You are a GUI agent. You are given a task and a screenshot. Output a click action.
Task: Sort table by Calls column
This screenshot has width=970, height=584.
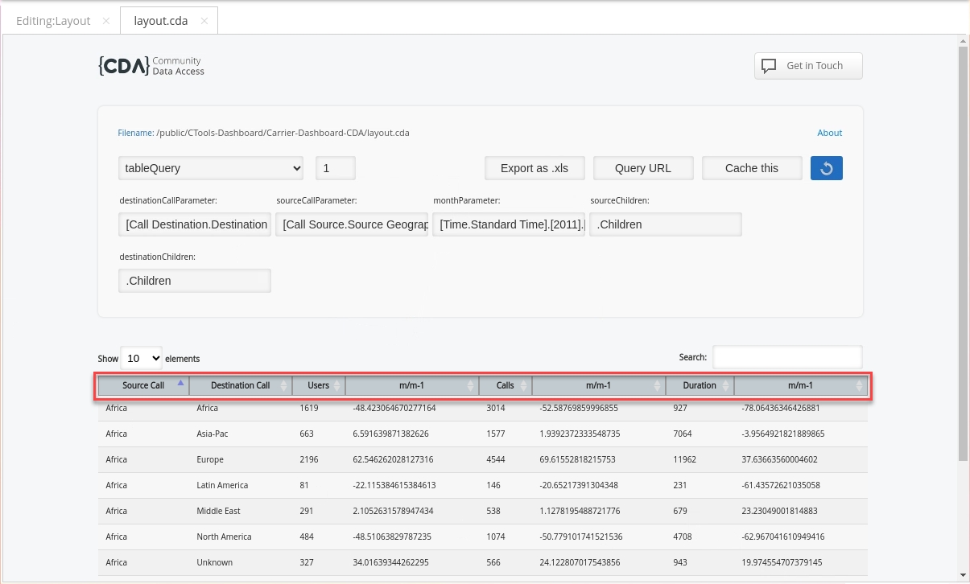coord(505,385)
